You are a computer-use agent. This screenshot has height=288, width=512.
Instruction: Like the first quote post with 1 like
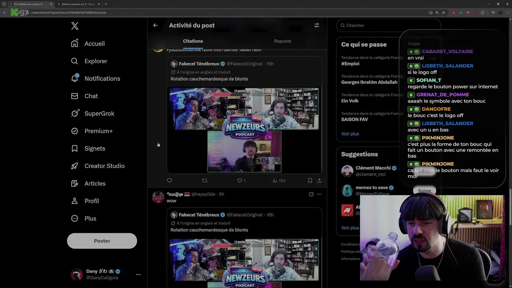coord(241,181)
